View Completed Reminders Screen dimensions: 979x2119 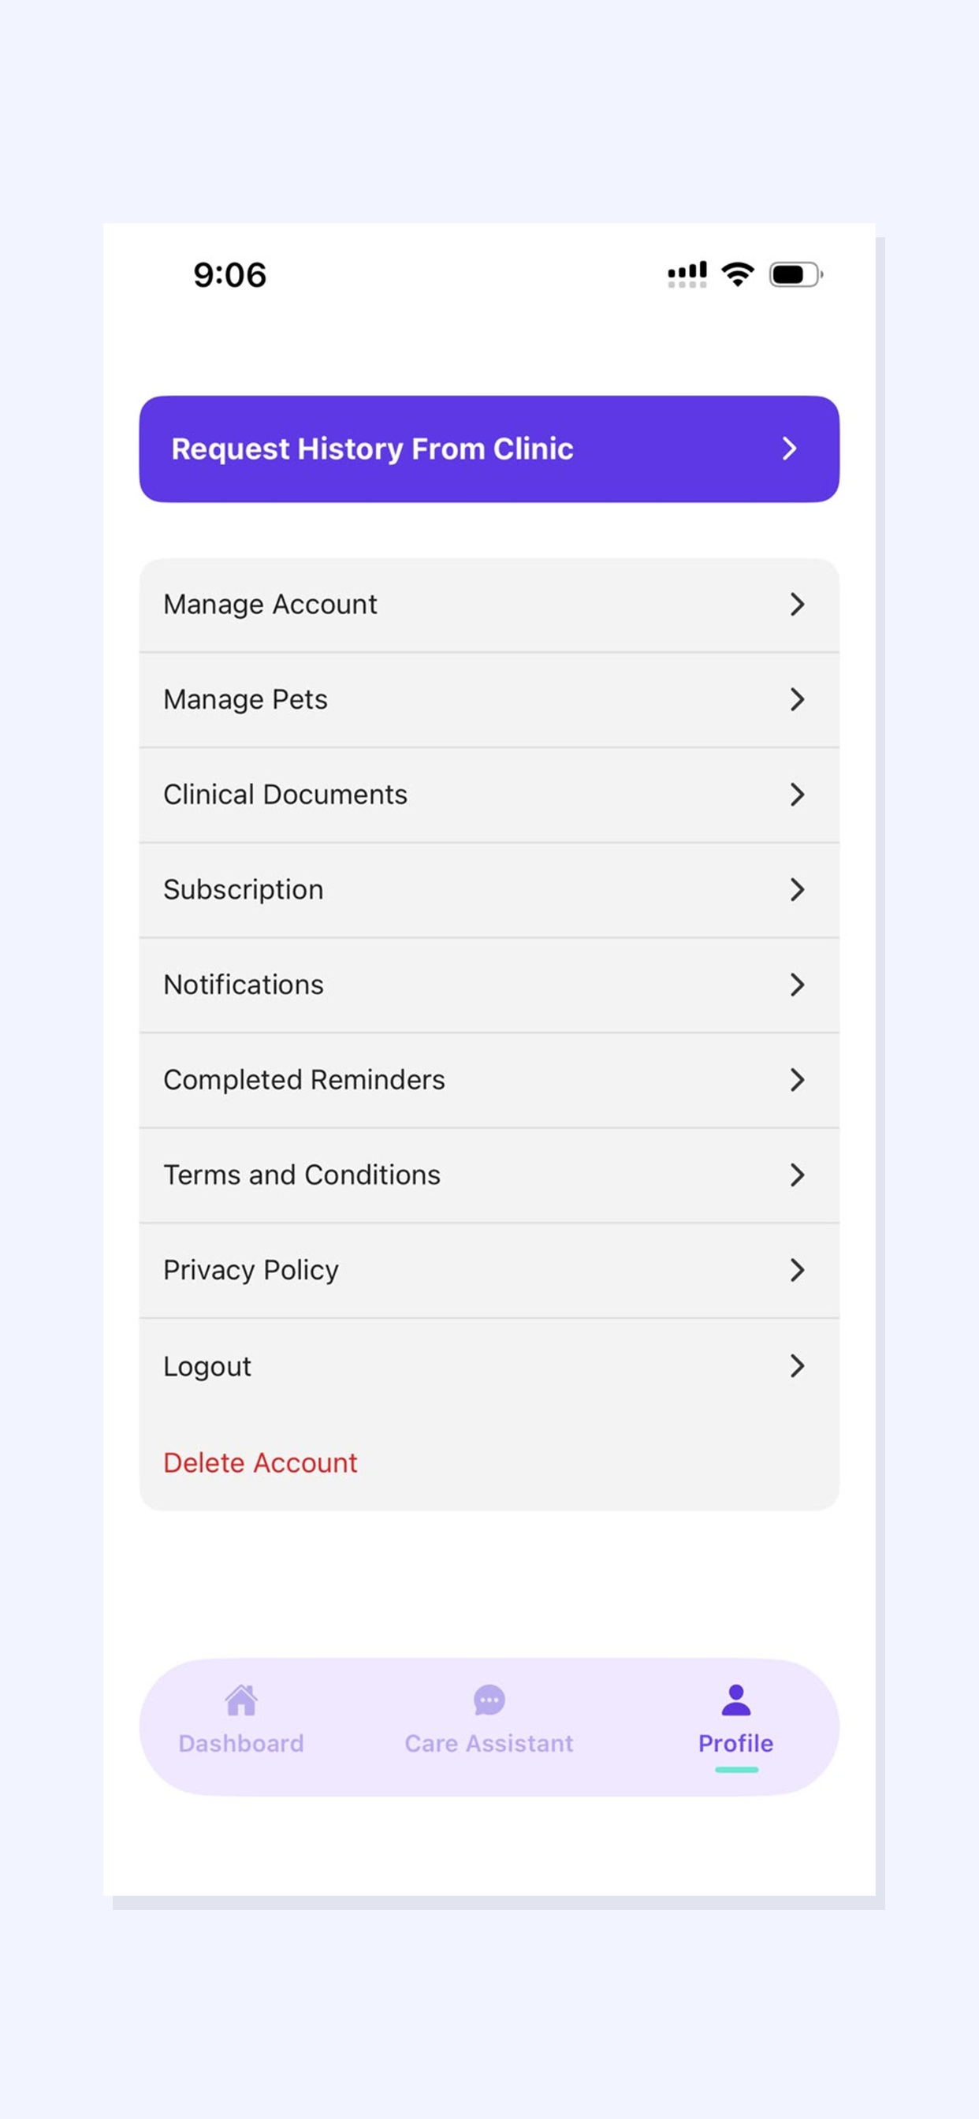point(489,1080)
